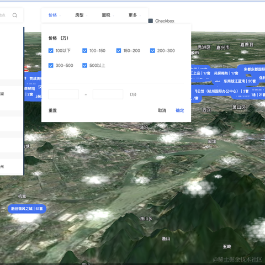Click the 取消 cancel button
This screenshot has height=265, width=265.
coord(162,110)
